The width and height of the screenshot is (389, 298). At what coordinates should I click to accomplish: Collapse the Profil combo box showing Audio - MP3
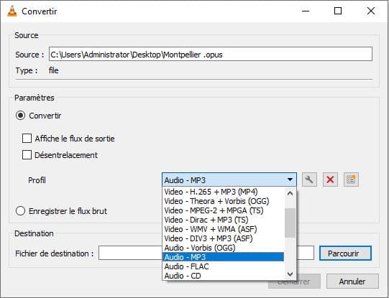pyautogui.click(x=229, y=180)
